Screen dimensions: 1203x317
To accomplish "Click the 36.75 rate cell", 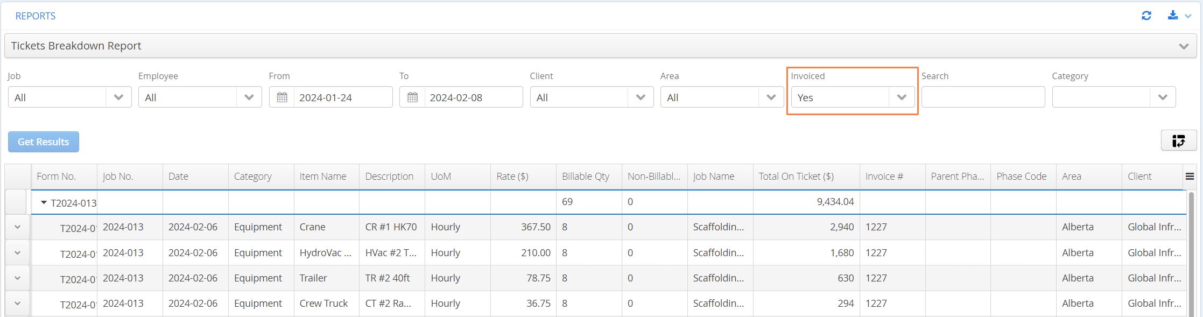I will click(523, 304).
